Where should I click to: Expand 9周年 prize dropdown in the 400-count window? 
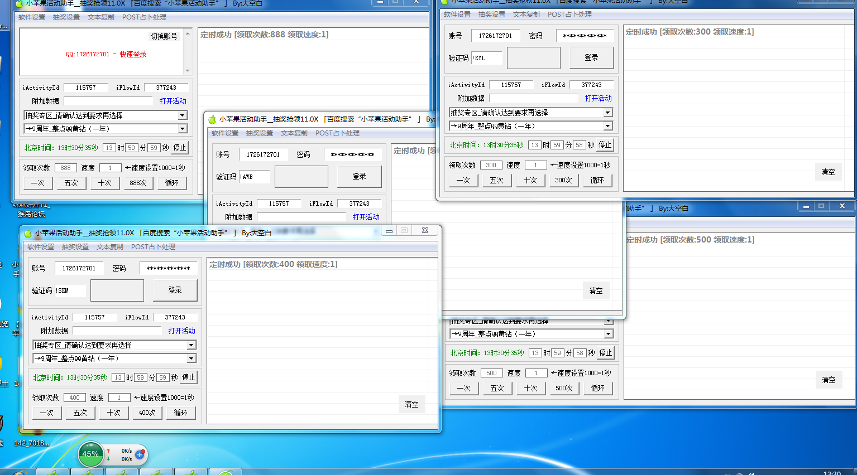[191, 358]
